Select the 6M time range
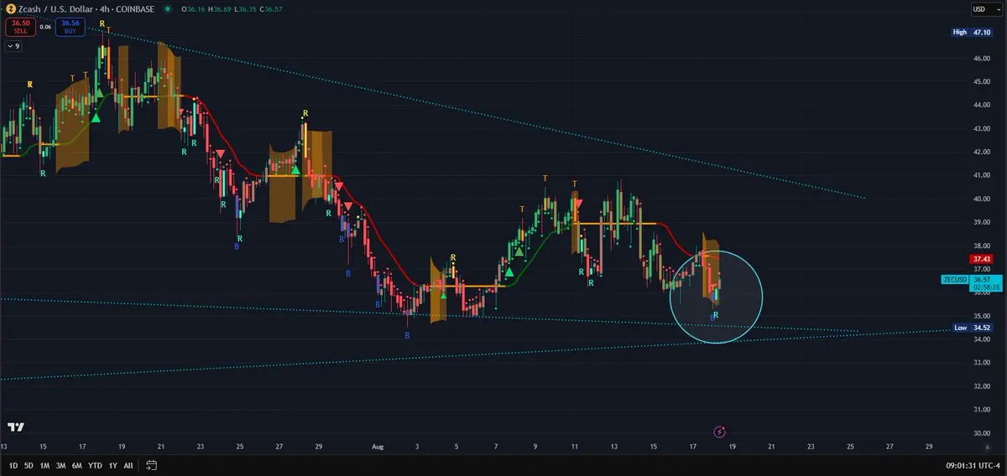 point(76,464)
